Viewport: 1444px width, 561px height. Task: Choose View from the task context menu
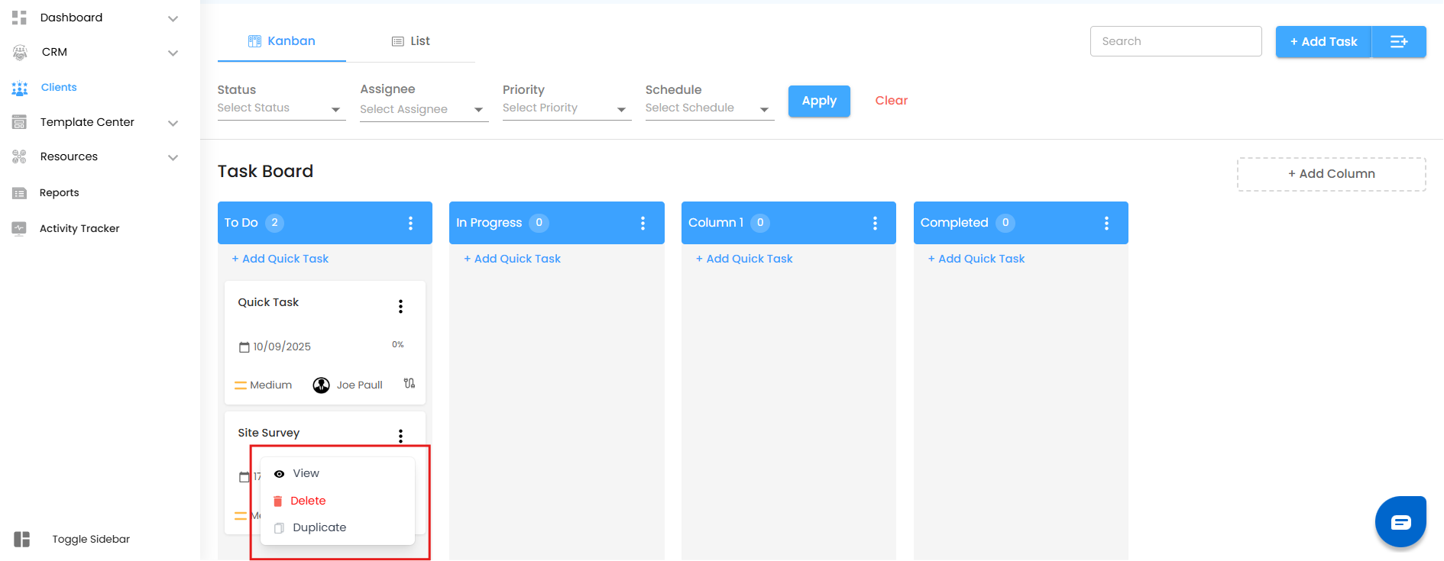click(338, 474)
